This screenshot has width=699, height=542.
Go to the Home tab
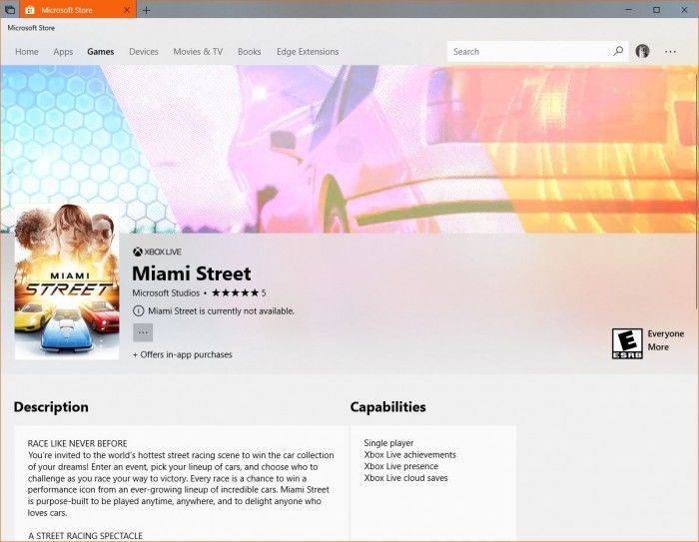tap(27, 52)
